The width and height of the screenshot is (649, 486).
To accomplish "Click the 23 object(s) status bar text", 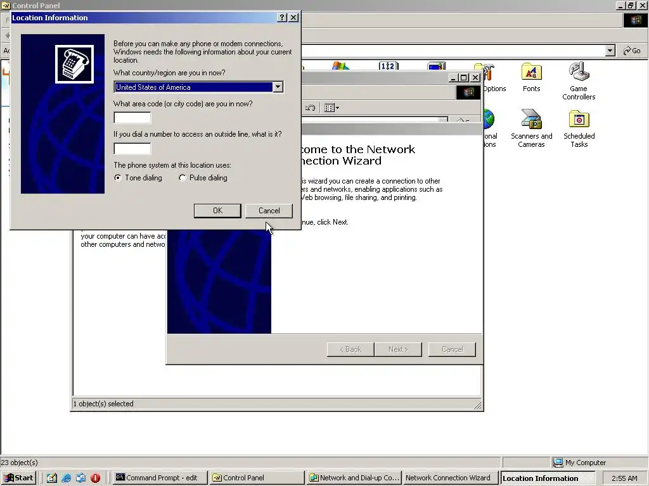I will coord(19,463).
